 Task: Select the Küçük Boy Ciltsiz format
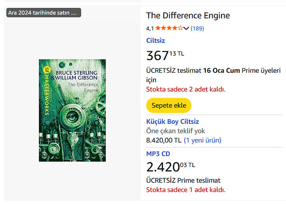(x=172, y=121)
